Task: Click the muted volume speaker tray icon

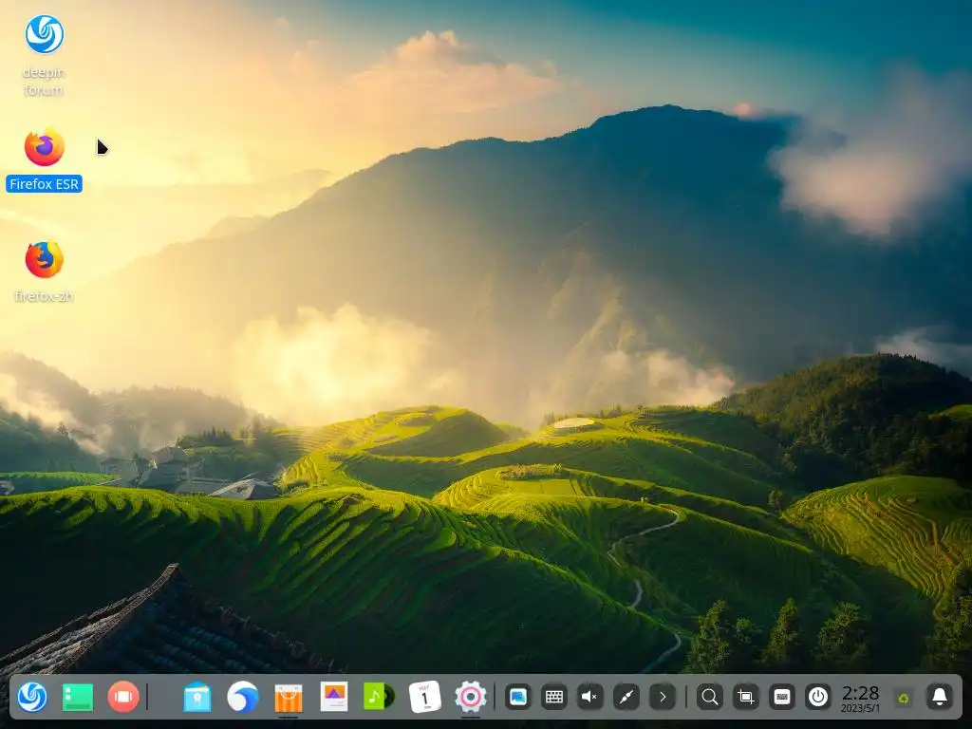Action: pyautogui.click(x=590, y=698)
